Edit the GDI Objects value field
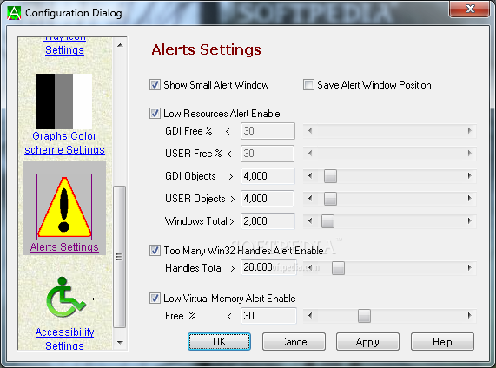The width and height of the screenshot is (496, 368). (x=268, y=176)
